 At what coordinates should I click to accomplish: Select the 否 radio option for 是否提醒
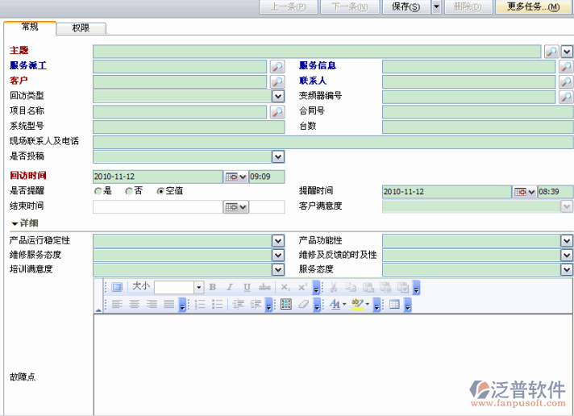click(x=129, y=191)
